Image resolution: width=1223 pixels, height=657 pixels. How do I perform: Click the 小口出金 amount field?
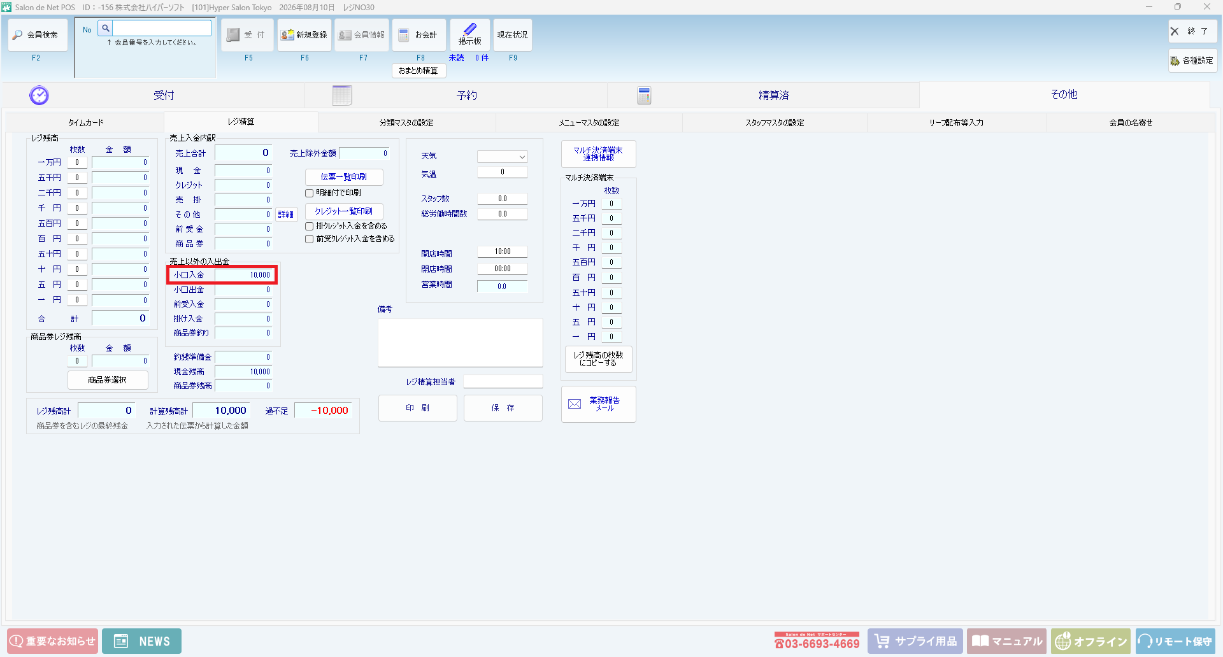pyautogui.click(x=243, y=290)
